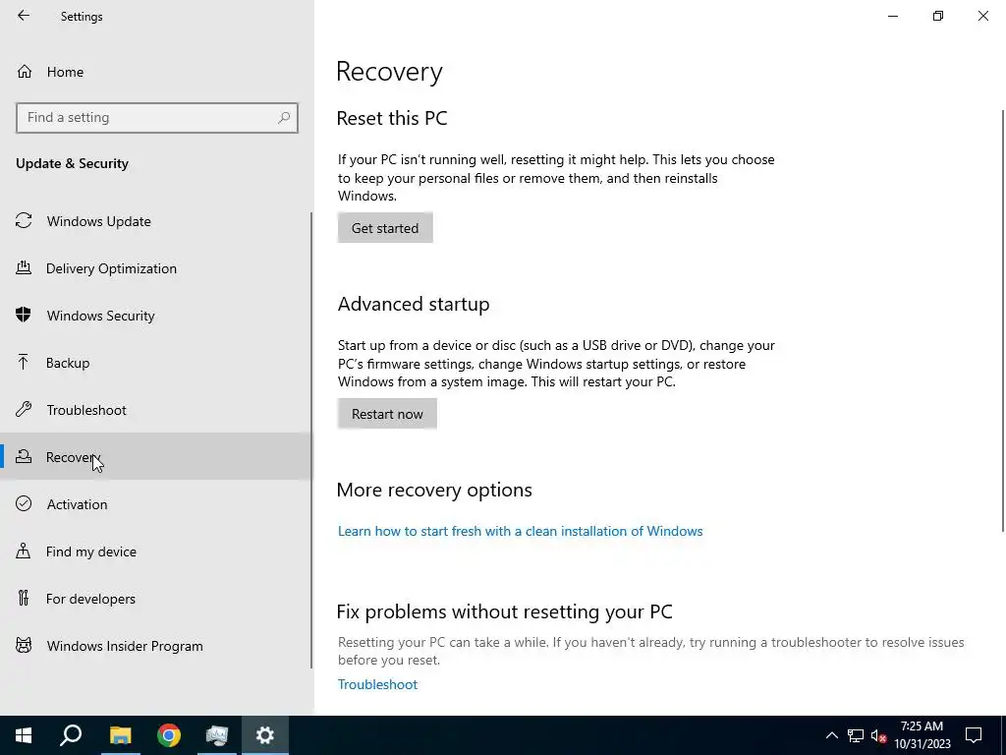
Task: Open the Windows Start menu
Action: tap(24, 735)
